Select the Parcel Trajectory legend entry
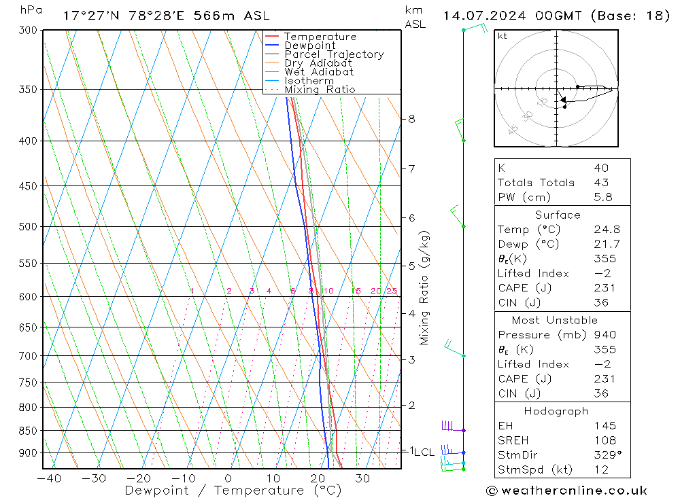Viewport: 680px width, 498px height. point(333,54)
